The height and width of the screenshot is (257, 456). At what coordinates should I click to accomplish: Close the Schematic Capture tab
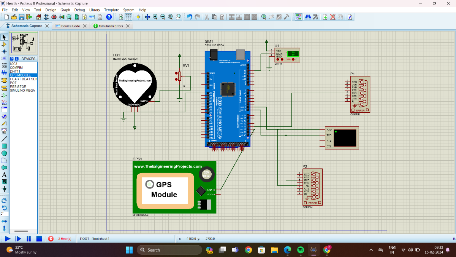click(47, 26)
